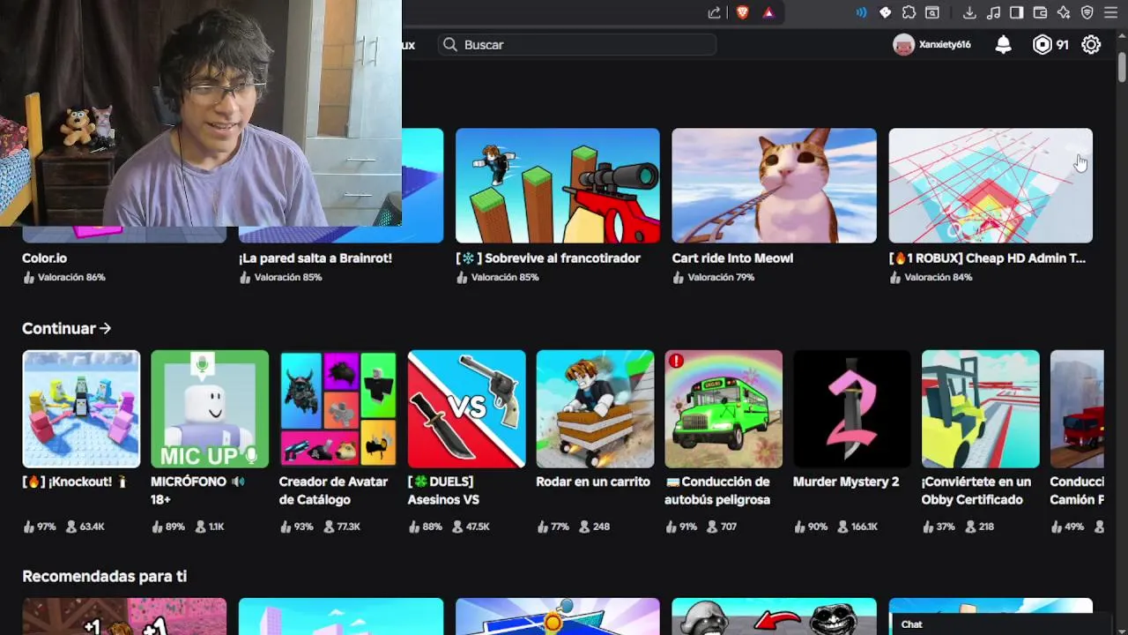Click player count icon beside 166.1K
This screenshot has height=635, width=1128.
842,527
